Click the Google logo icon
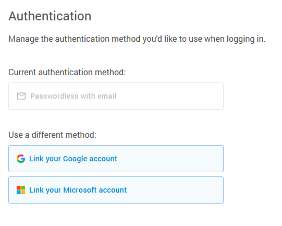 tap(21, 159)
